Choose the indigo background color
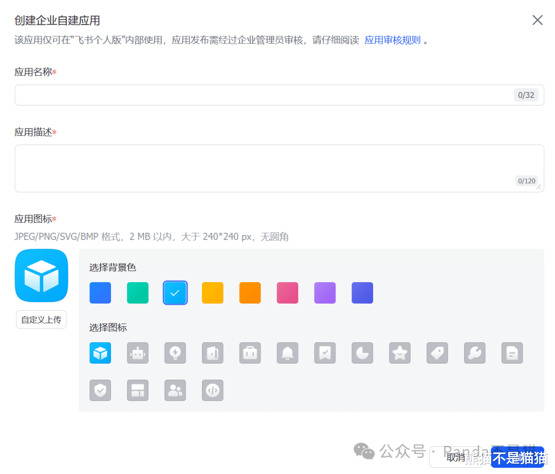Image resolution: width=555 pixels, height=474 pixels. (362, 293)
